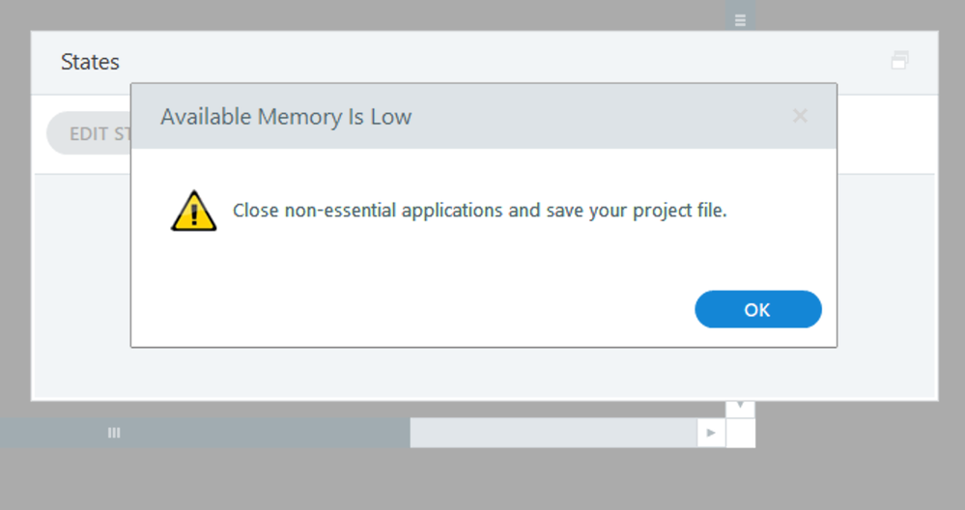Click the Available Memory Is Low title
The height and width of the screenshot is (510, 965).
tap(286, 116)
